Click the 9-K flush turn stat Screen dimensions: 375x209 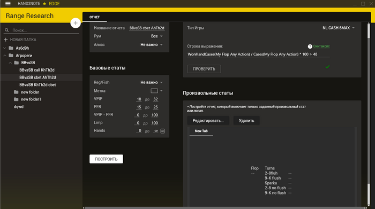click(x=273, y=178)
